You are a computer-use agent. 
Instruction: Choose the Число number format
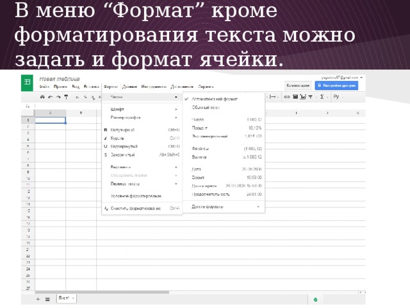pos(224,119)
